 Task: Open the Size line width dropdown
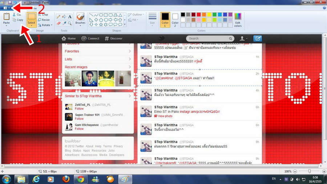[x=153, y=20]
